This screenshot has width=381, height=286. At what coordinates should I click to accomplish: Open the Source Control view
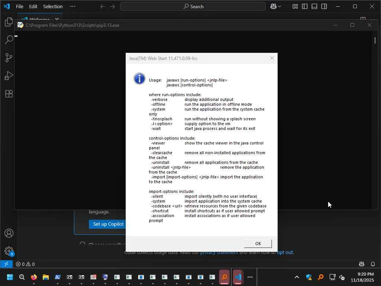pos(9,58)
